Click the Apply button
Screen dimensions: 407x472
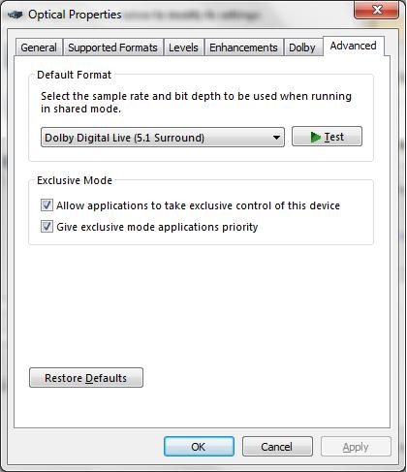[x=356, y=447]
